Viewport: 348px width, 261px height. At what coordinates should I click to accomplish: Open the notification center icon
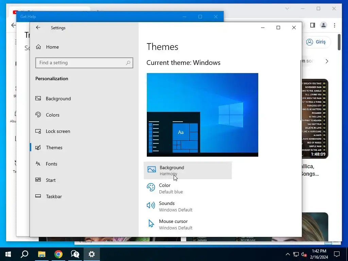pos(337,254)
